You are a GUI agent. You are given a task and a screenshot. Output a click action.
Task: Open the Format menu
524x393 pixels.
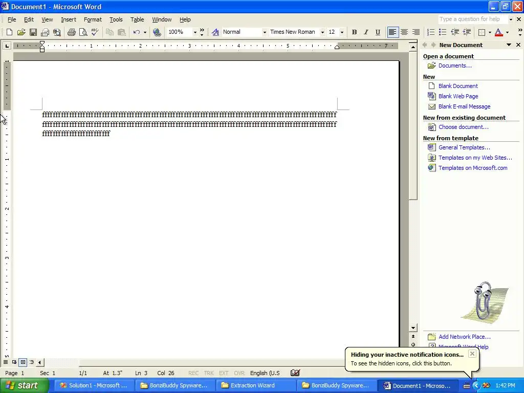pos(93,19)
